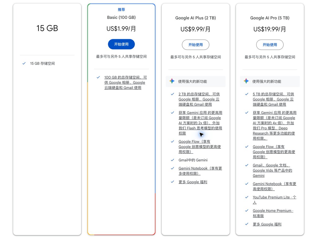Click the Google AI Pro (5 TB) title
Viewport: 315px width, 241px height.
(270, 18)
